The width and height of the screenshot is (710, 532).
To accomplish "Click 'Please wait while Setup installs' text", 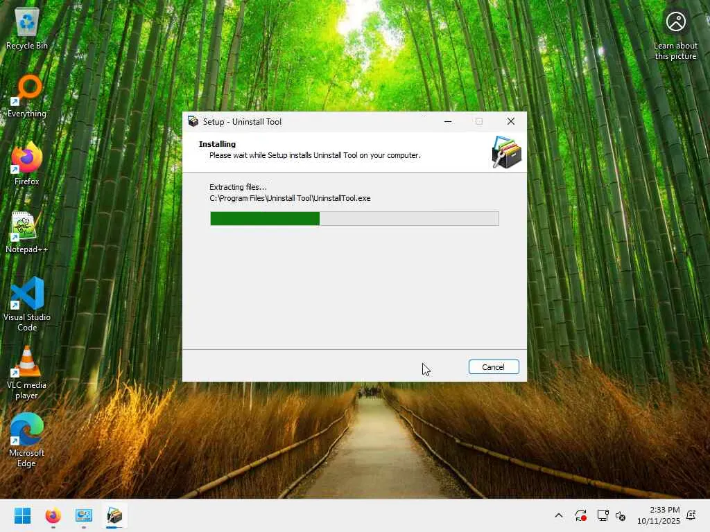I will pyautogui.click(x=315, y=155).
